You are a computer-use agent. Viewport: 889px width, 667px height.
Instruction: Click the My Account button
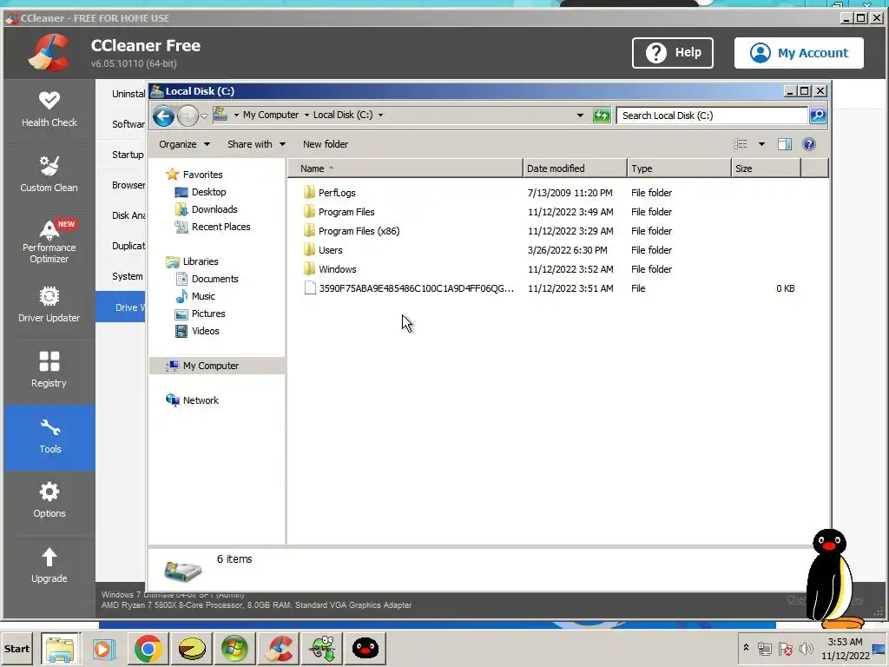[799, 53]
